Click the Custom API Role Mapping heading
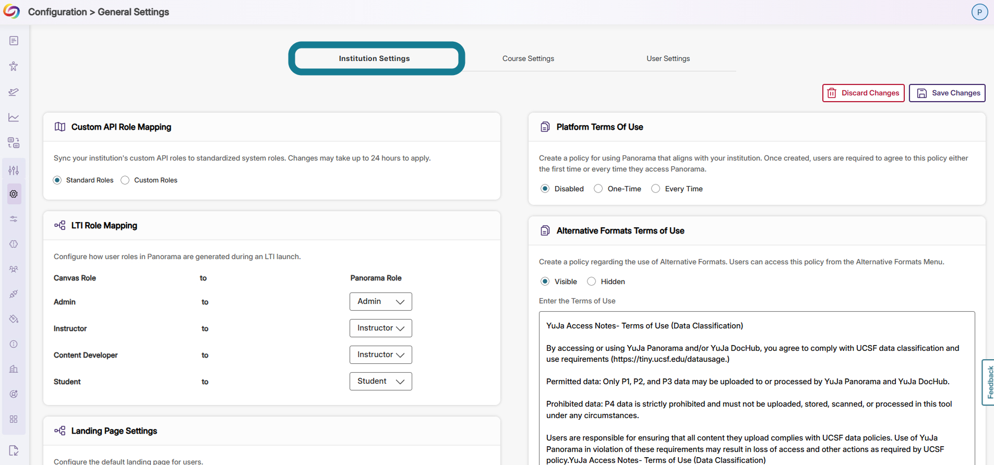 (121, 127)
